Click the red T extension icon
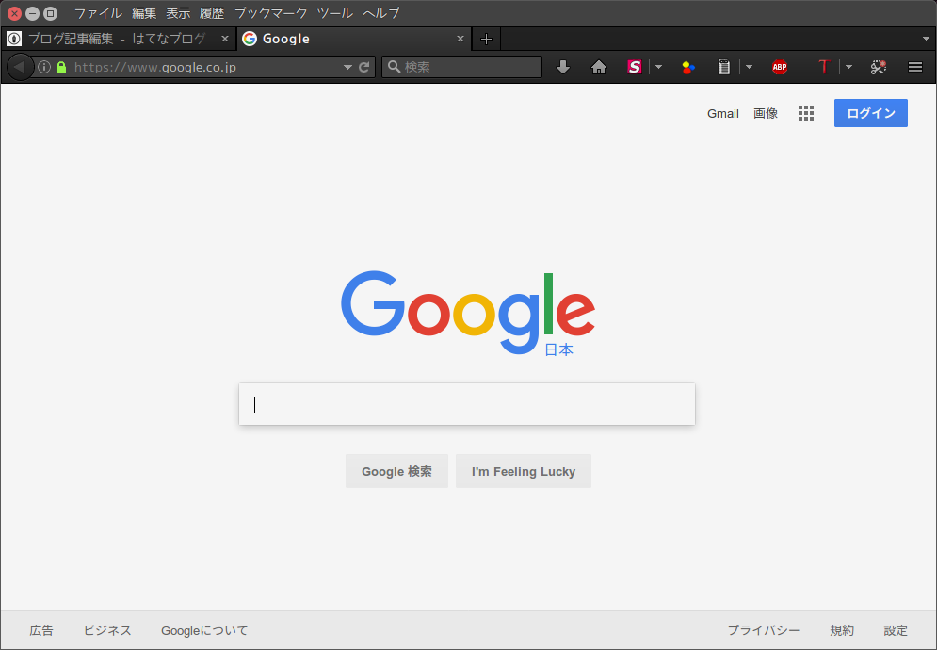Image resolution: width=937 pixels, height=650 pixels. coord(825,67)
